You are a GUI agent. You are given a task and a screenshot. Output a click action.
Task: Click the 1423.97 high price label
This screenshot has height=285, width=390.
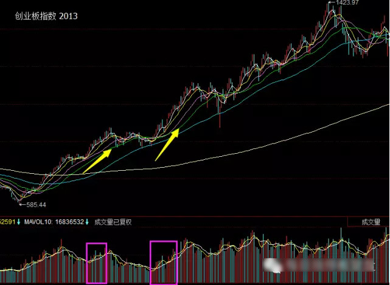point(345,4)
